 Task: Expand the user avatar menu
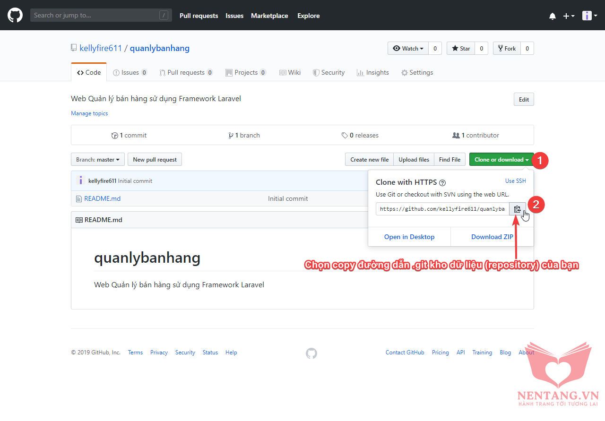[x=589, y=16]
